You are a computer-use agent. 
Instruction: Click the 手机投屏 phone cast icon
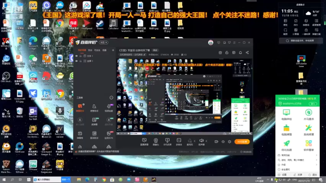167,142
